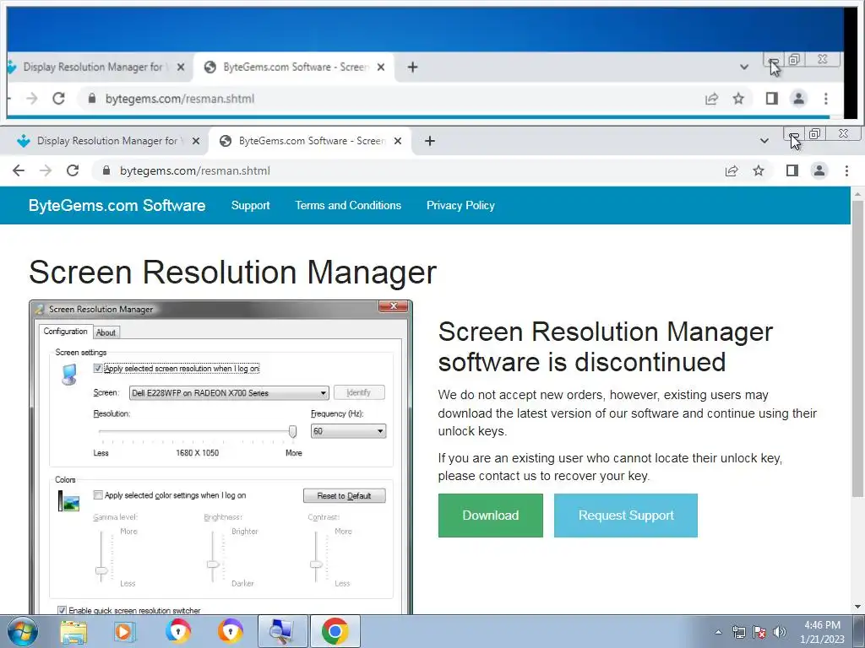Expand the tab search chevron in lower window
865x648 pixels.
764,141
